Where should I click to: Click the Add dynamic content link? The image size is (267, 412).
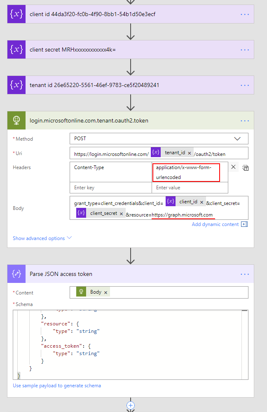coord(215,224)
